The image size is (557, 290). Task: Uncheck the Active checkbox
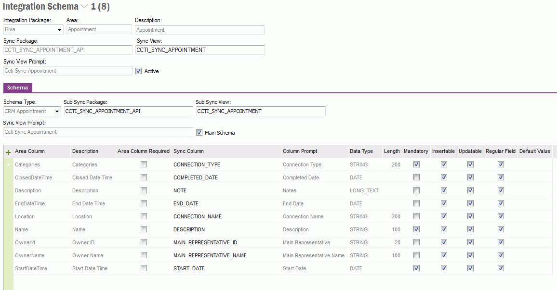coord(139,71)
